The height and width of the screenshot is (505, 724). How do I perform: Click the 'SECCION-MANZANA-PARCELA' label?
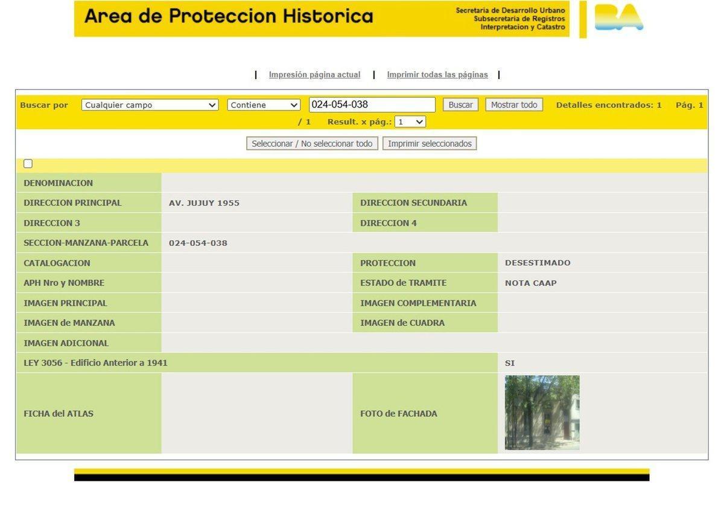tap(86, 243)
